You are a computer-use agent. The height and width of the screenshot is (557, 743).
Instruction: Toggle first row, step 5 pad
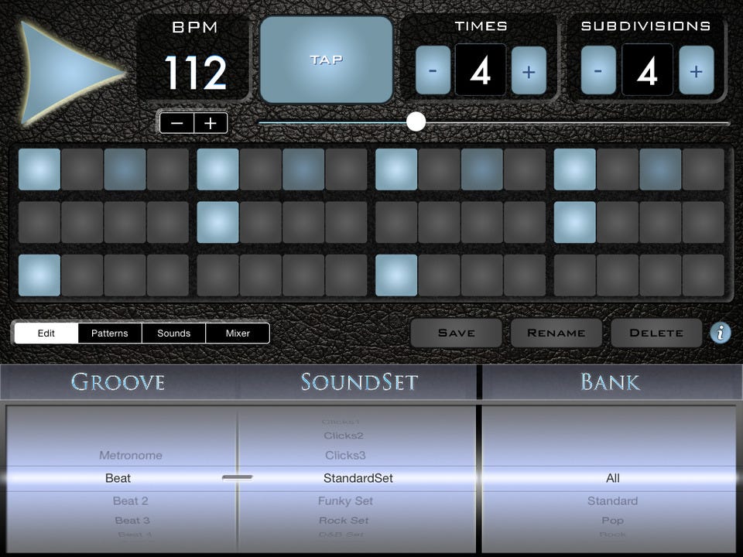point(218,169)
